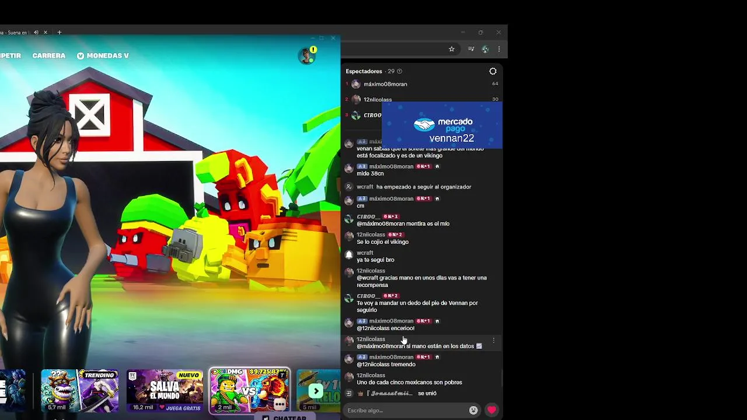
Task: Open options menu for 12niicolass datos message
Action: click(494, 340)
